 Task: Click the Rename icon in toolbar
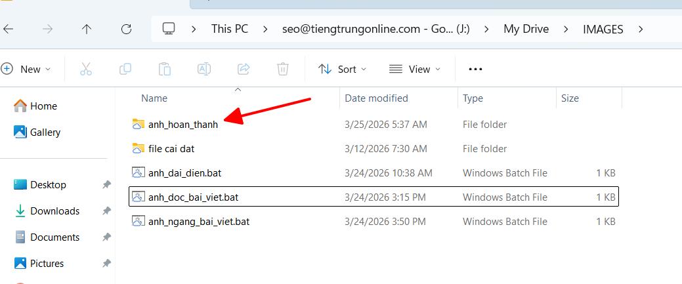[x=204, y=69]
